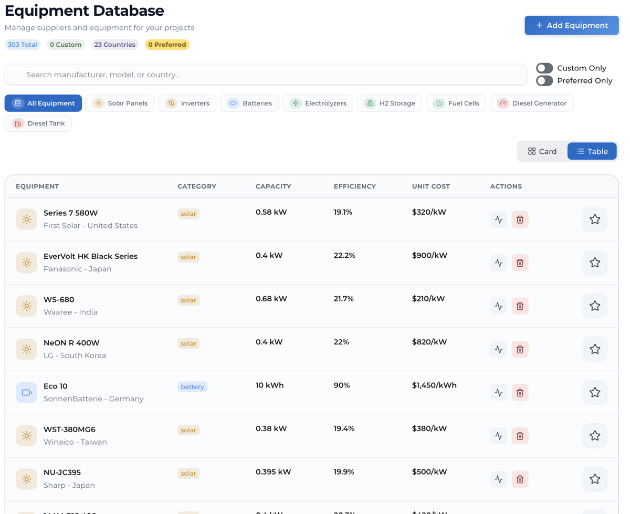Viewport: 630px width, 514px height.
Task: Click the 22.2% efficiency value
Action: (x=344, y=256)
